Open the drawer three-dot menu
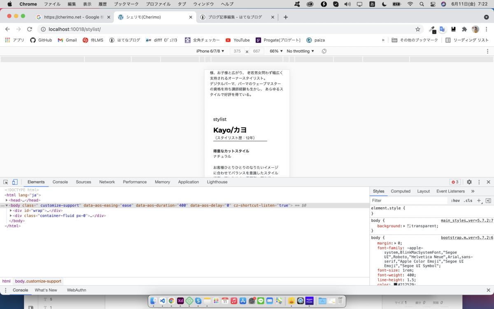This screenshot has width=494, height=309. [x=5, y=290]
